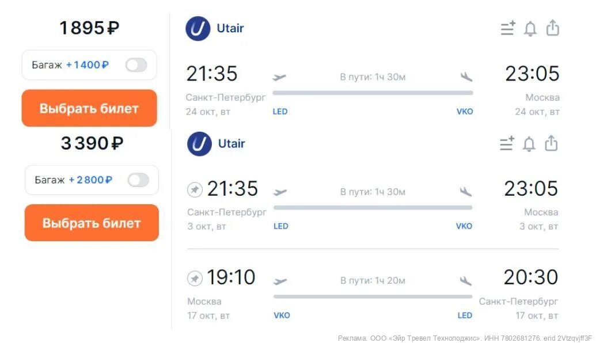Enable Багаж +1400₽ toggle

(136, 65)
